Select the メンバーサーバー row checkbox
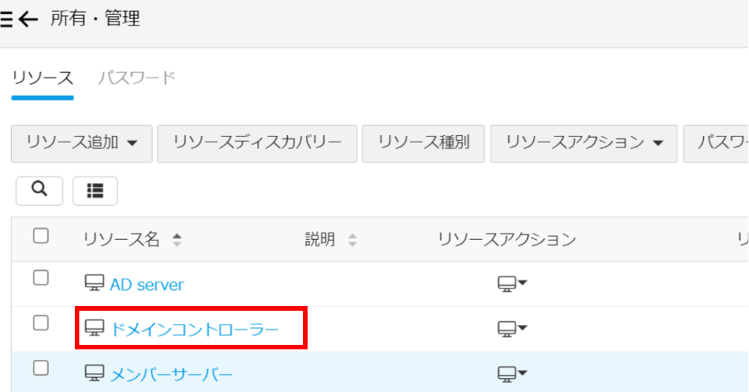 tap(41, 368)
